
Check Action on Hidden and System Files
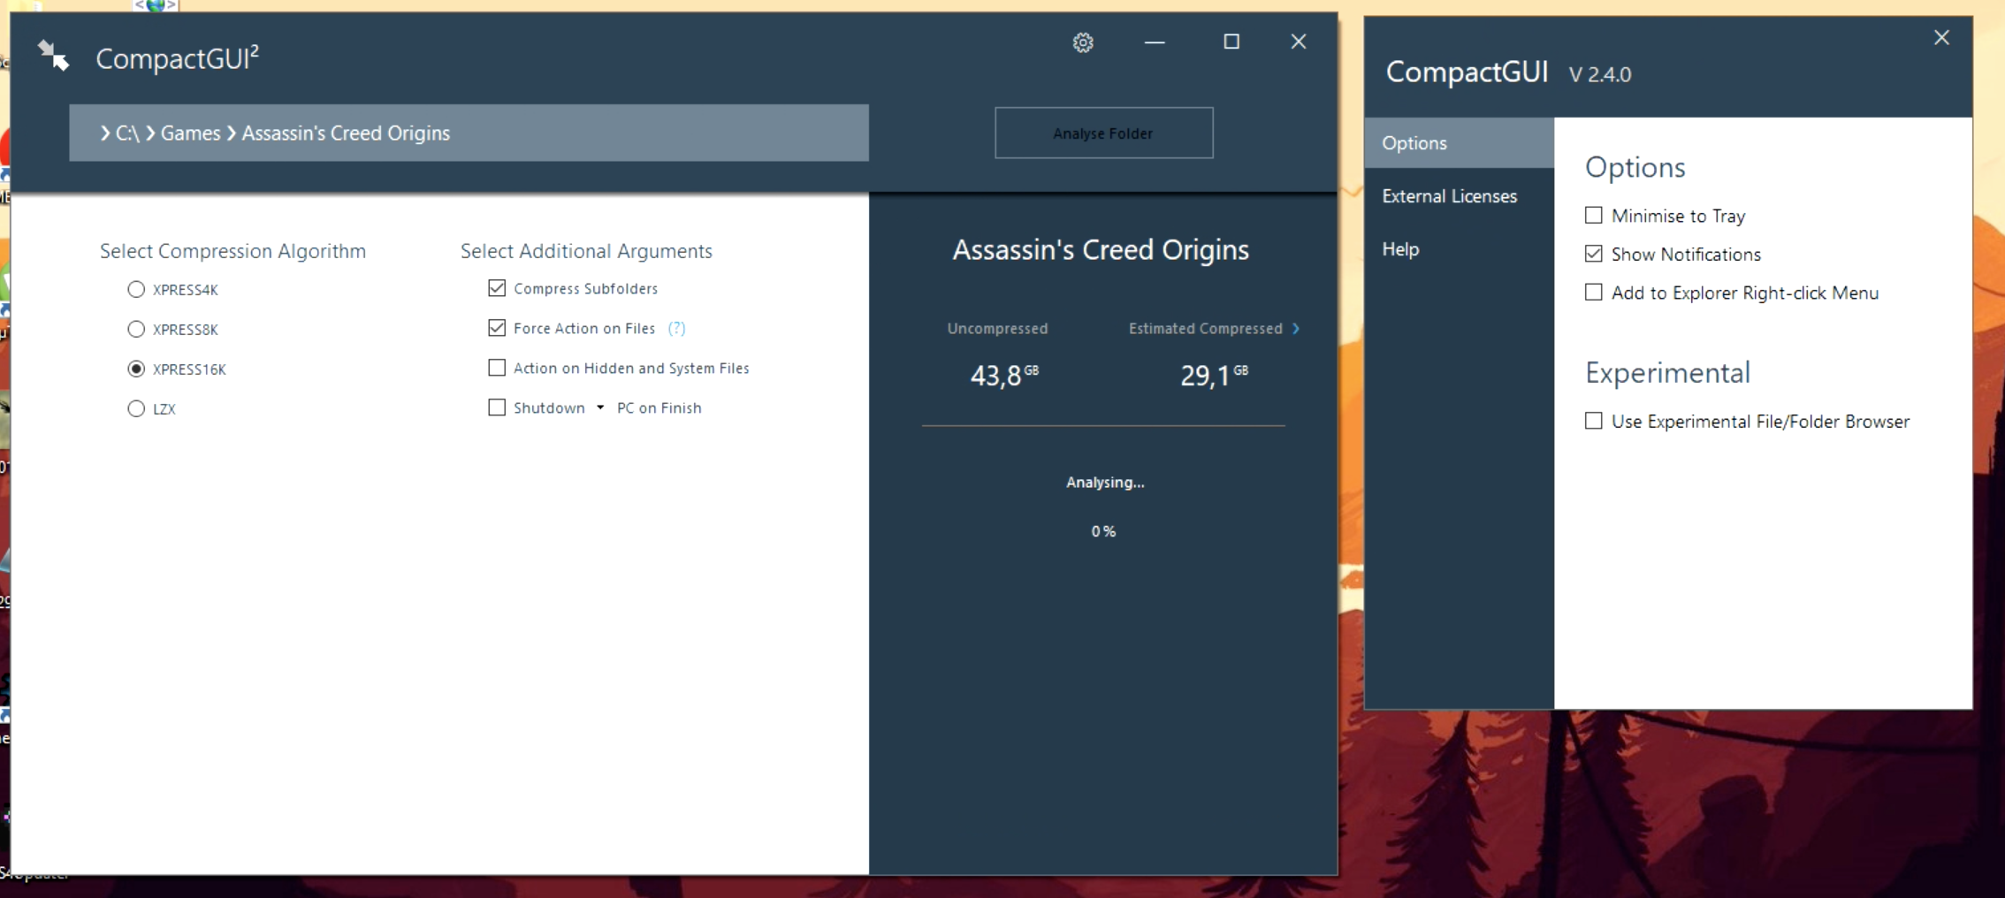(x=496, y=368)
